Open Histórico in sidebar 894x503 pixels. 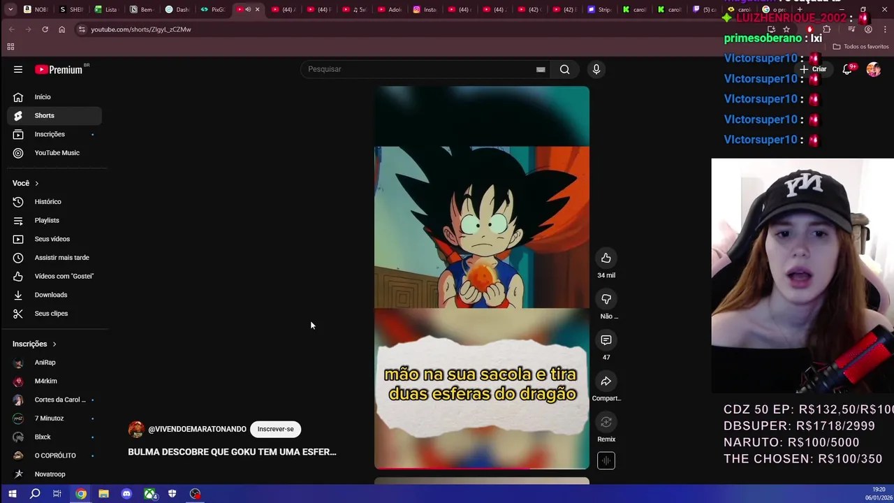(x=54, y=202)
